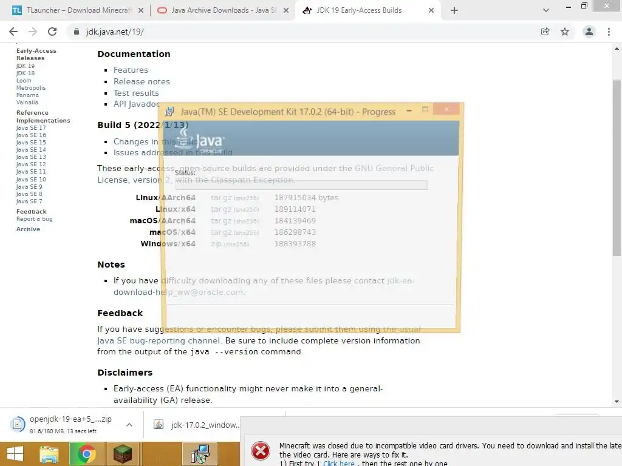Screen dimensions: 622x466
Task: Click Report a bug in sidebar
Action: [35, 218]
